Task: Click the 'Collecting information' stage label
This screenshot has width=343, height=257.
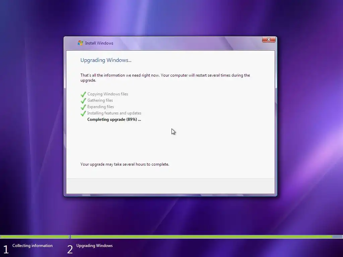Action: (x=32, y=245)
